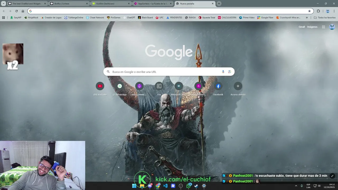Open the Apuesta Total bookmark
The image size is (338, 190).
(207, 18)
